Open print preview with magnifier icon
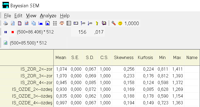The width and height of the screenshot is (200, 107). coord(13,23)
